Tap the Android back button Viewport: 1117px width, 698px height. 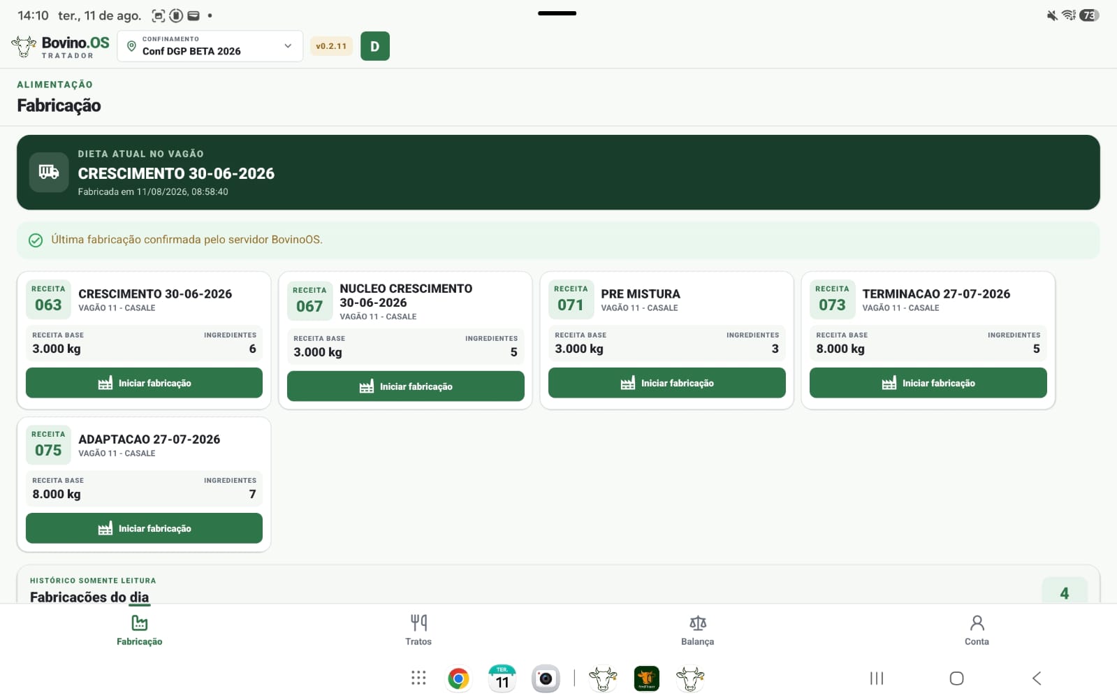tap(1037, 678)
